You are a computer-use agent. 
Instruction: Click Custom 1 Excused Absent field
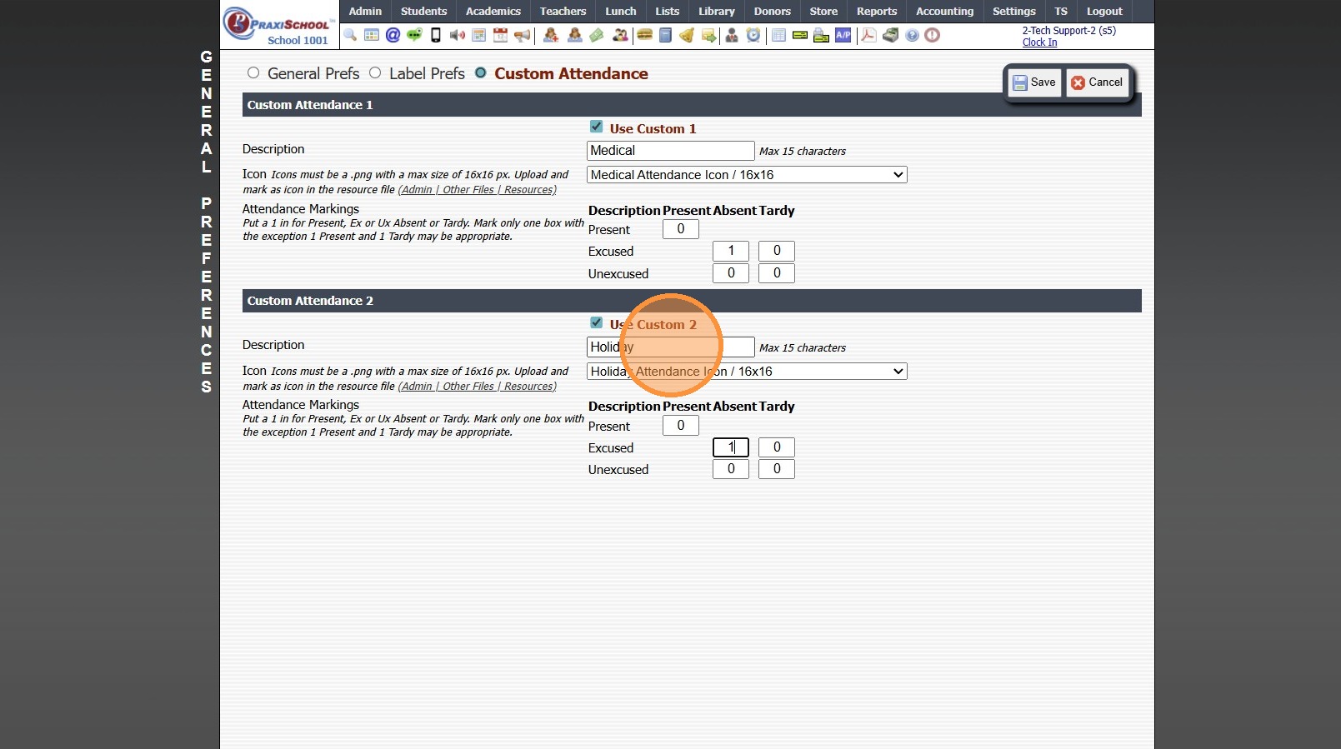point(731,251)
